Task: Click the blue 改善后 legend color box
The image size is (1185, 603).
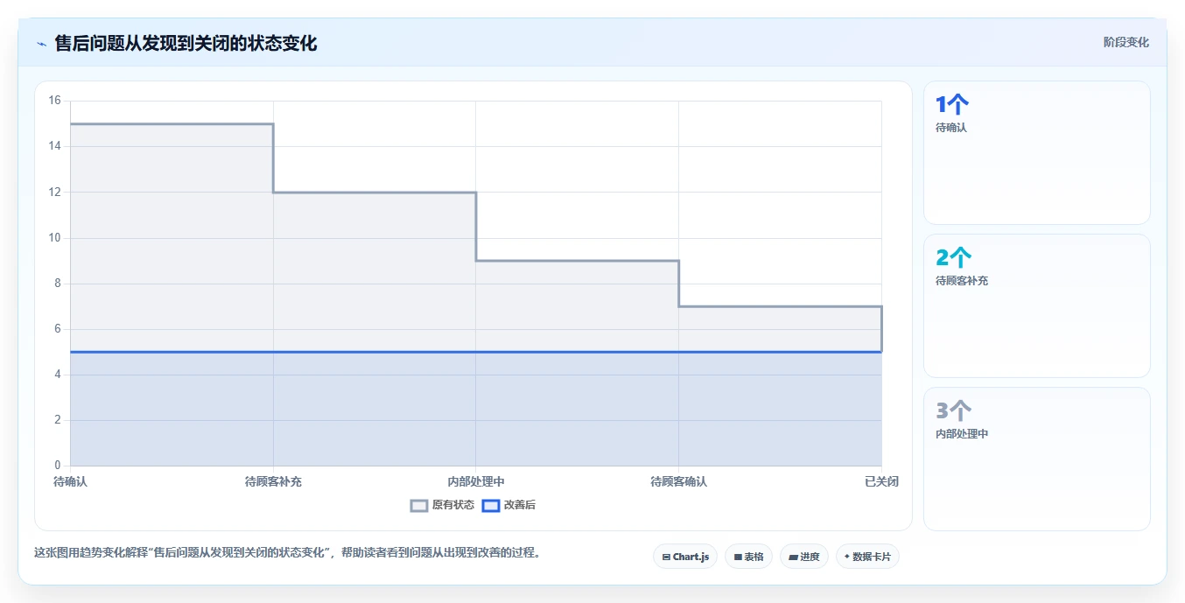Action: tap(491, 505)
